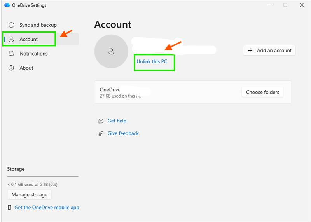Click the profile avatar picture

(x=111, y=51)
